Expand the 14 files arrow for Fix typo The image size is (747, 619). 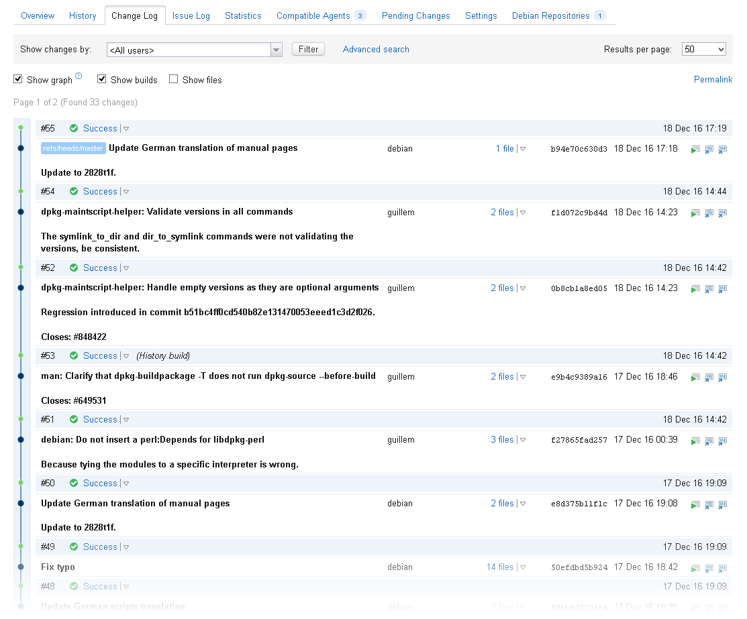[523, 567]
